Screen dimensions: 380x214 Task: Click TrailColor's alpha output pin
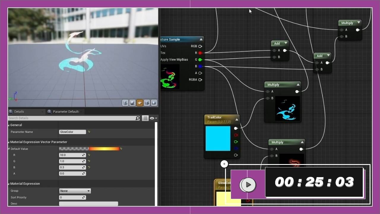(x=236, y=155)
